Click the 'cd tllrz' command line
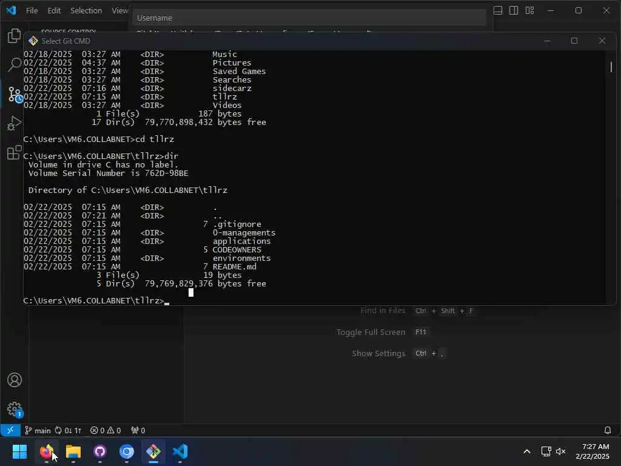 click(x=99, y=140)
